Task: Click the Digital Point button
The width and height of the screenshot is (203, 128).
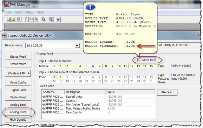Action: [x=18, y=97]
